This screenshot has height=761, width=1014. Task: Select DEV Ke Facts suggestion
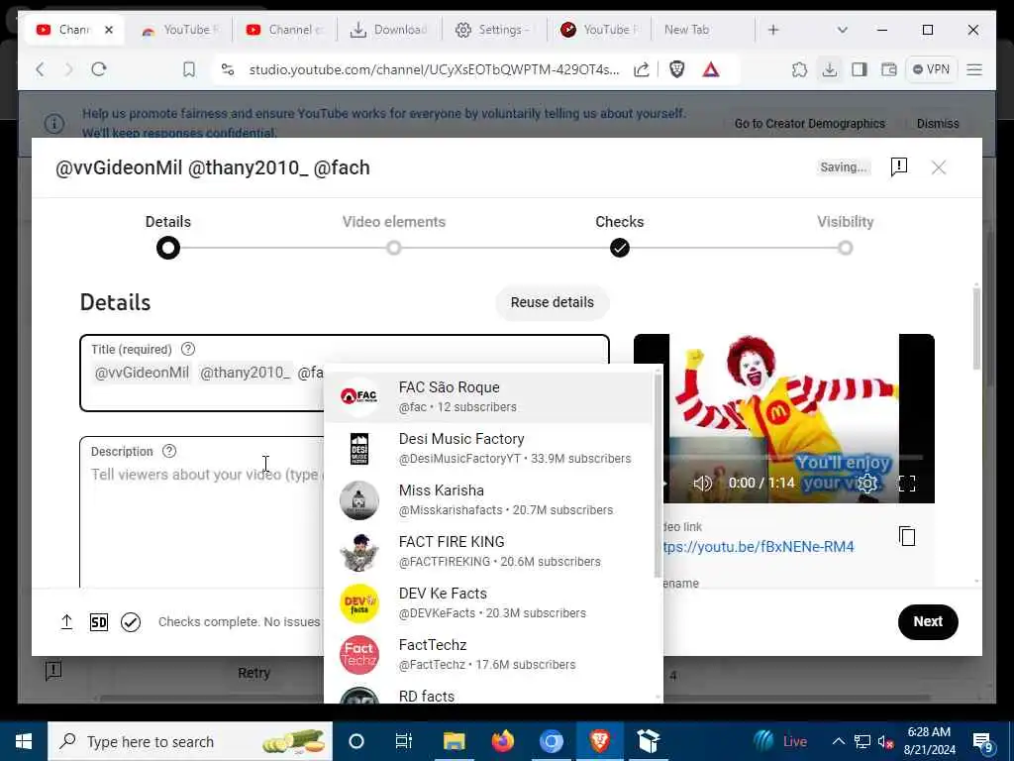coord(489,603)
